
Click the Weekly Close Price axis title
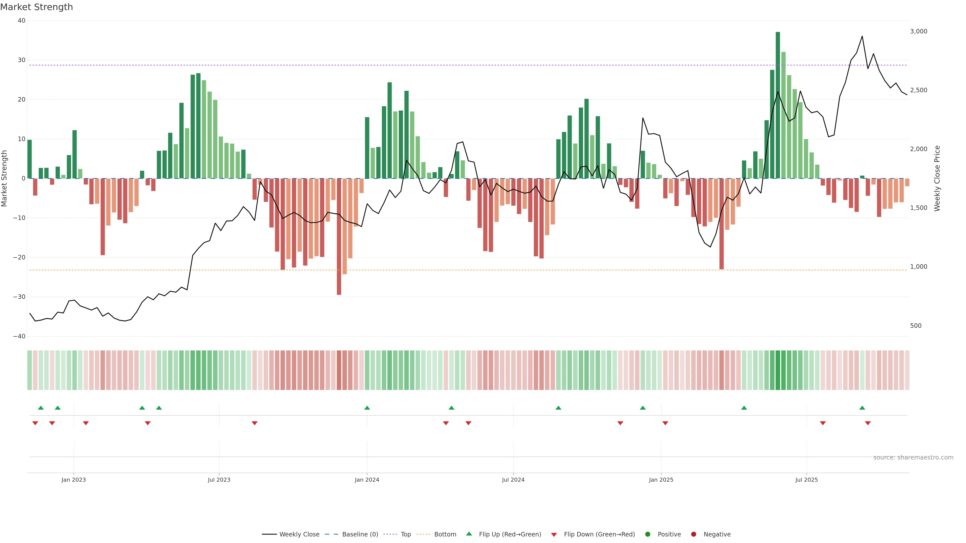(937, 178)
